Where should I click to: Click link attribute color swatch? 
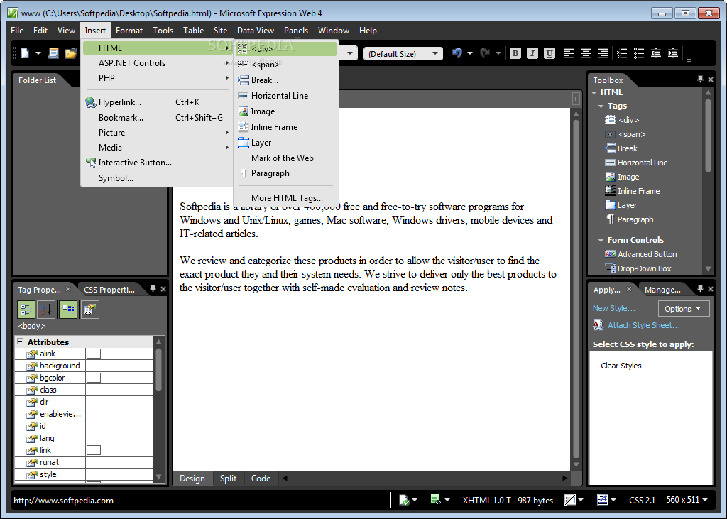coord(94,450)
